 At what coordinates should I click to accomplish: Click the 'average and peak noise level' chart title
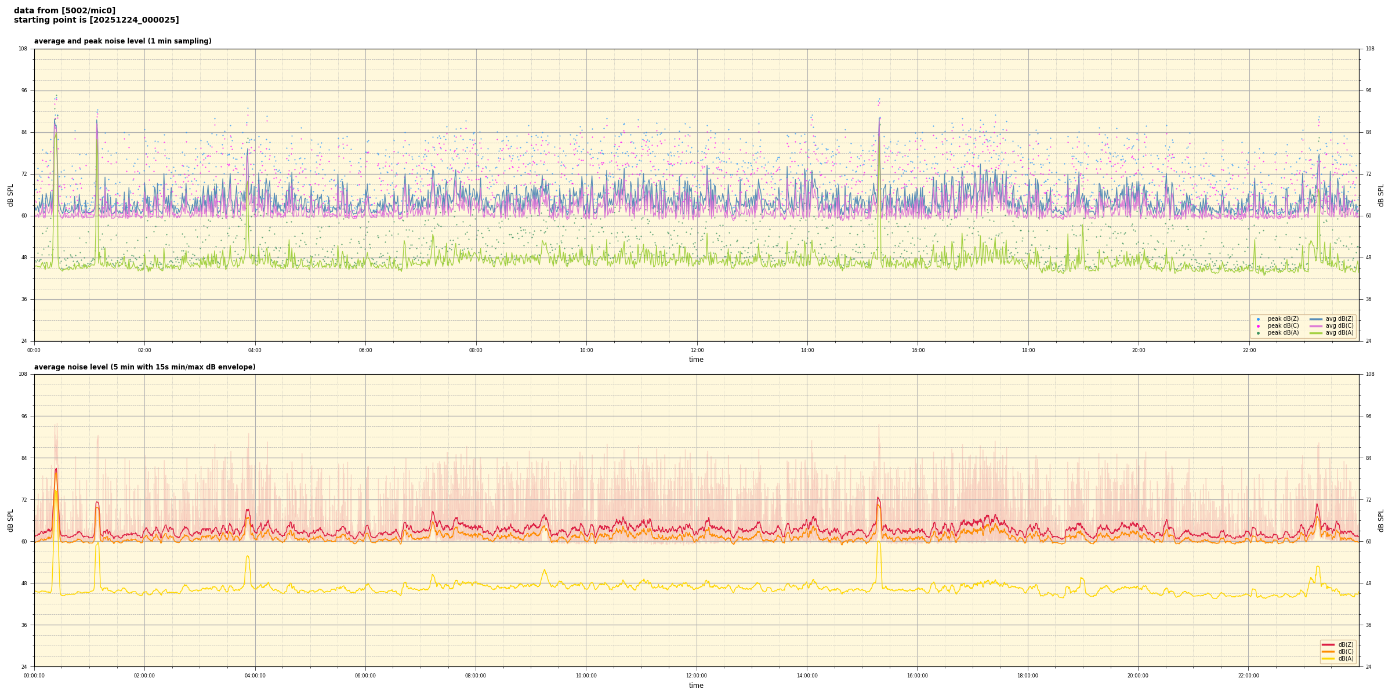pos(122,41)
